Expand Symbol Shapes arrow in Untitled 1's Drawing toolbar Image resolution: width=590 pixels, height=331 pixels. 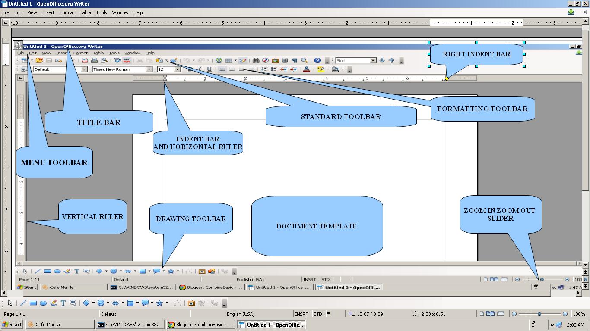pos(108,303)
